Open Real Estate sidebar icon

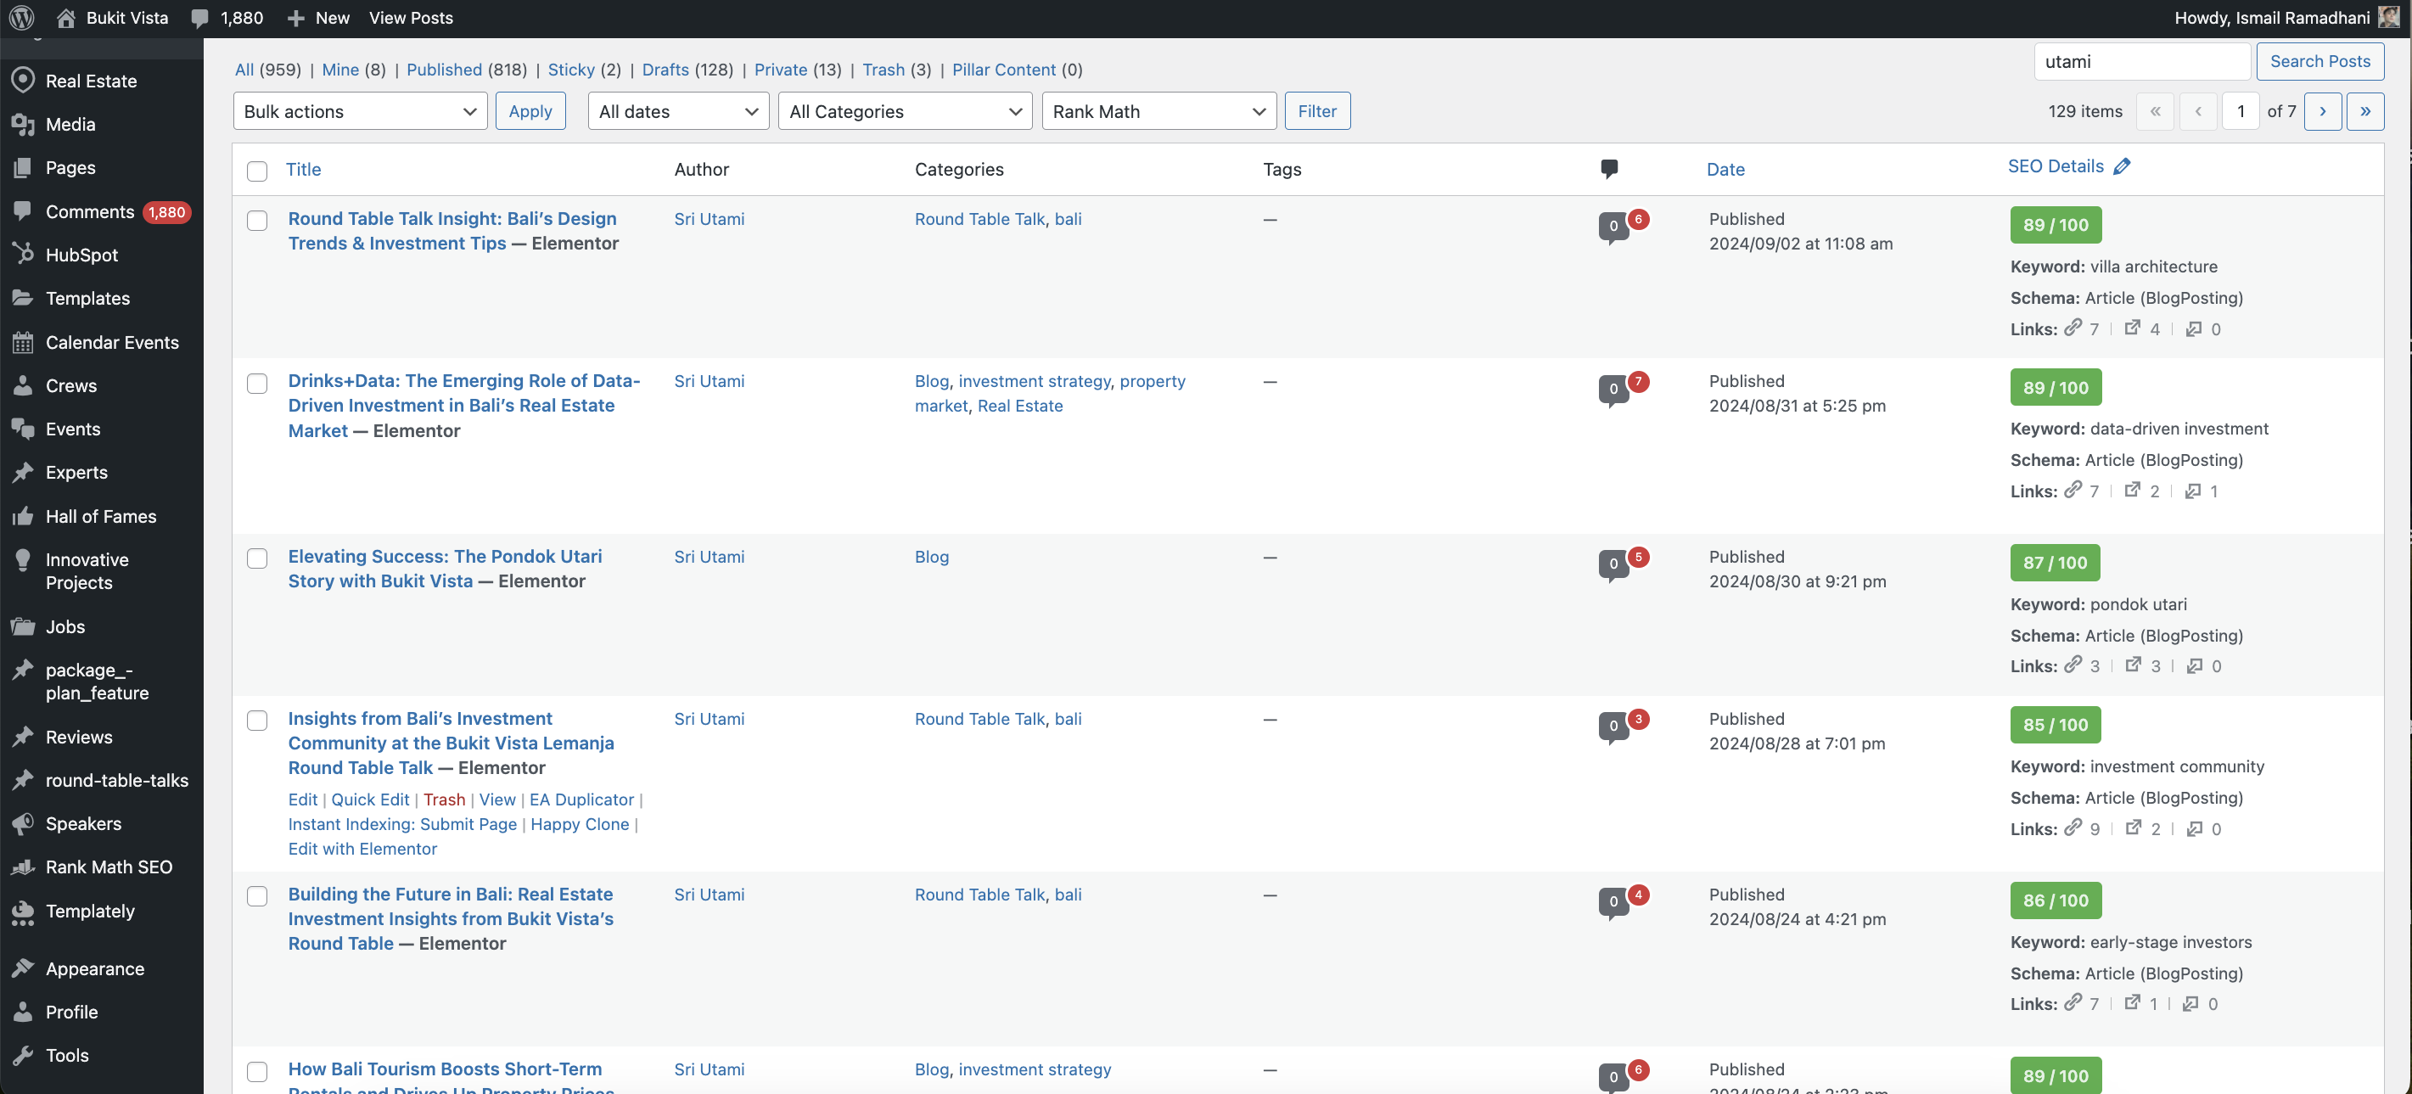(x=24, y=81)
